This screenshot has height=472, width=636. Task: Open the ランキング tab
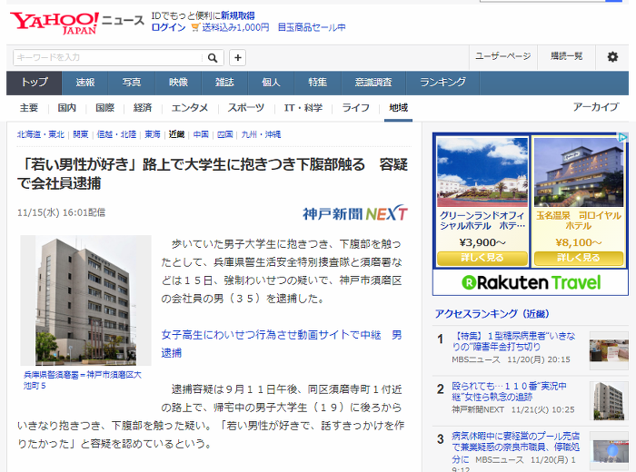click(442, 83)
